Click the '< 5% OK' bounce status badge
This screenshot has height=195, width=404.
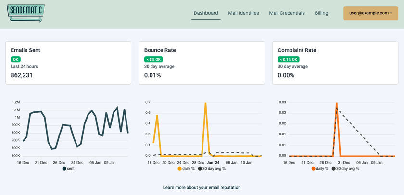154,60
